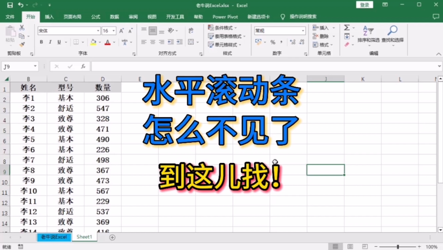Open the number format (常规) dropdown
Screen dimensions: 443x250
pyautogui.click(x=302, y=31)
